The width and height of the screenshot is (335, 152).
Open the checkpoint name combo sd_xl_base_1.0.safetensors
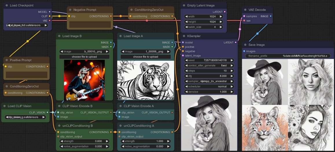click(x=27, y=25)
